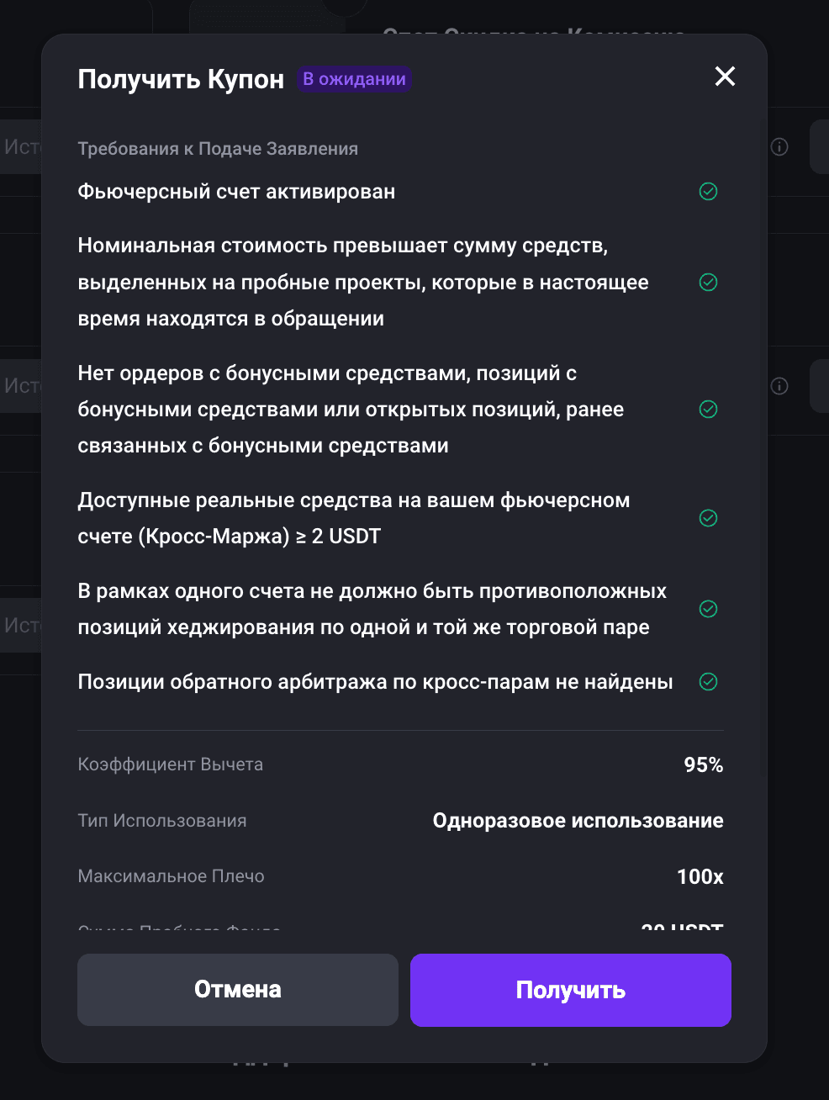Viewport: 829px width, 1100px height.
Task: Click the check icon next to Кросс-Маржа ≥ 2 USDT
Action: [709, 518]
